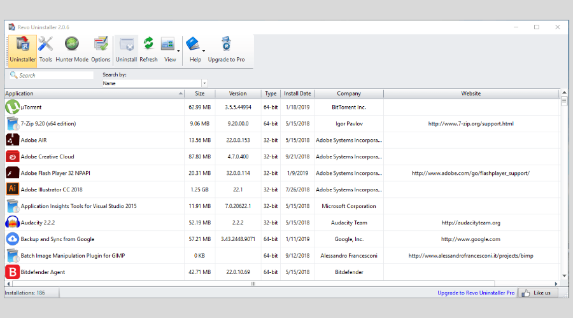
Task: Click the 9/12/2018 install date cell
Action: click(297, 256)
